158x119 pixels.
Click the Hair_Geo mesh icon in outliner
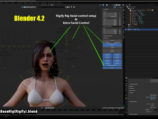[130, 17]
